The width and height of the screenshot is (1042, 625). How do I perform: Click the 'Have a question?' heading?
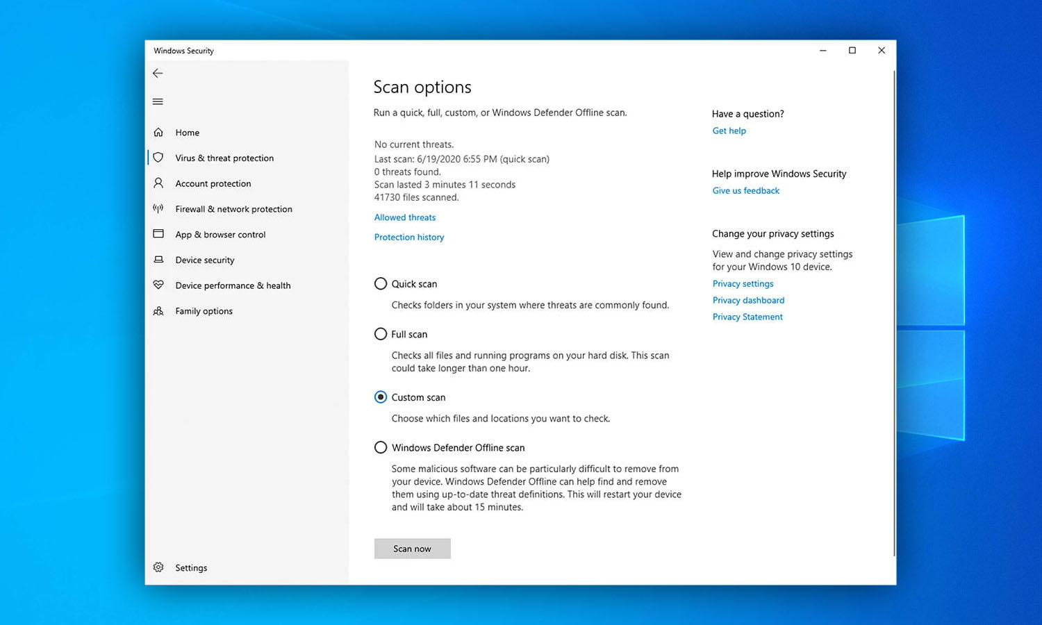748,114
